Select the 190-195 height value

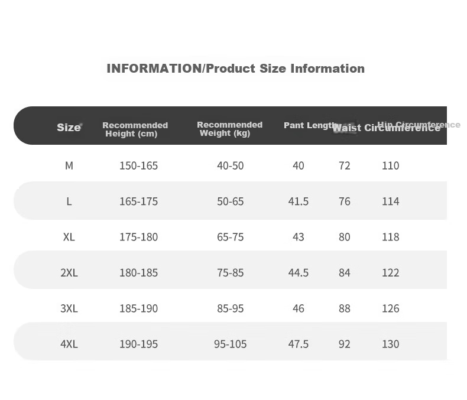point(138,344)
